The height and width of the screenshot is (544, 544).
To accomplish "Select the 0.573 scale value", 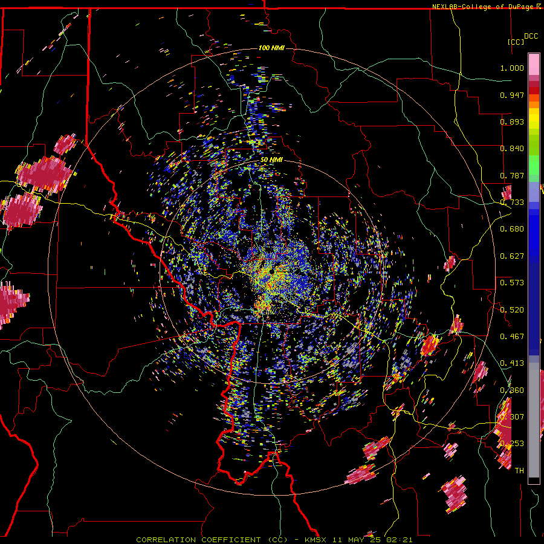I will tap(512, 282).
